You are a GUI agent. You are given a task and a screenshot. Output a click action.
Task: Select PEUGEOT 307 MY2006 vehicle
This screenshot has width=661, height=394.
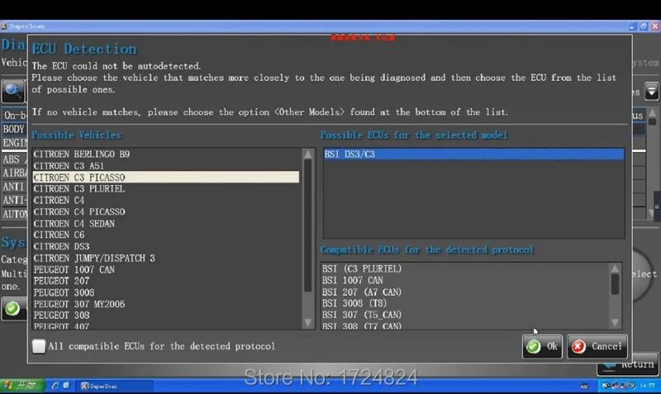pyautogui.click(x=166, y=304)
